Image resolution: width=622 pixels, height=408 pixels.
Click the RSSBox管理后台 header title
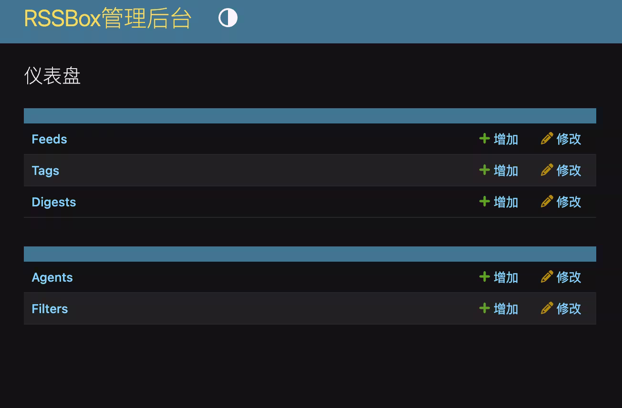pos(108,18)
